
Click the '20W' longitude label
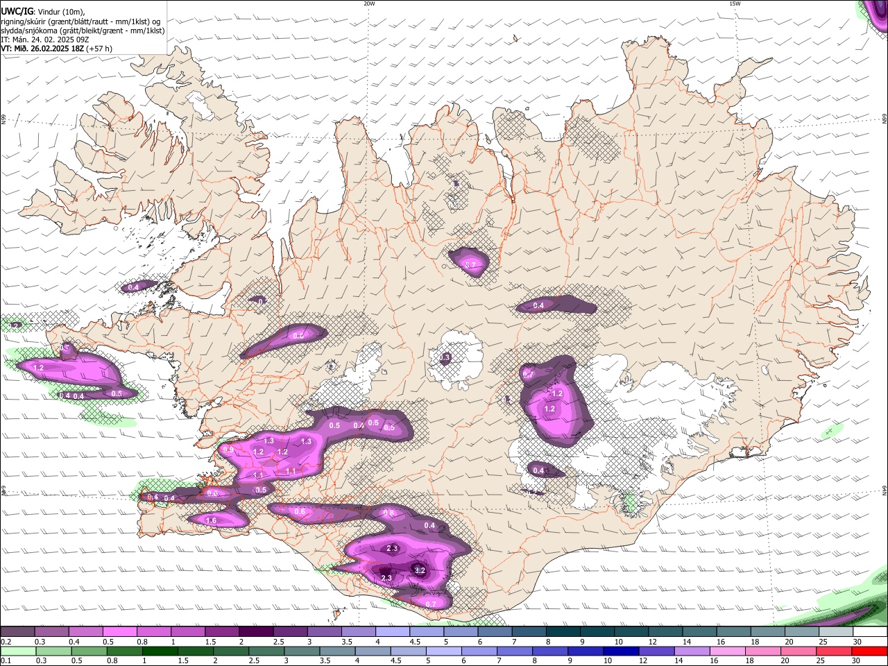coord(369,3)
